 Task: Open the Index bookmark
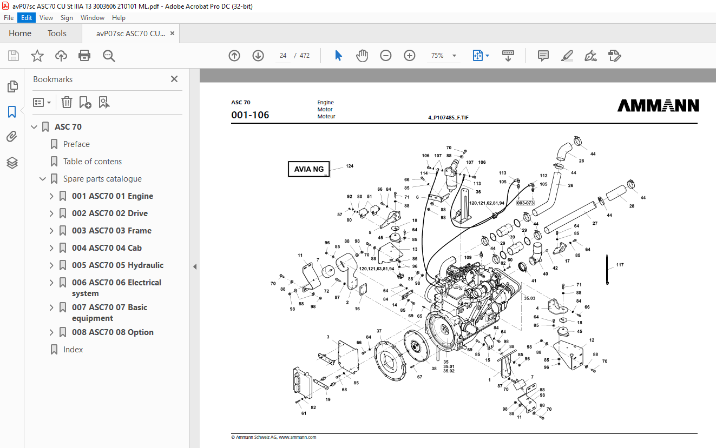(x=73, y=350)
